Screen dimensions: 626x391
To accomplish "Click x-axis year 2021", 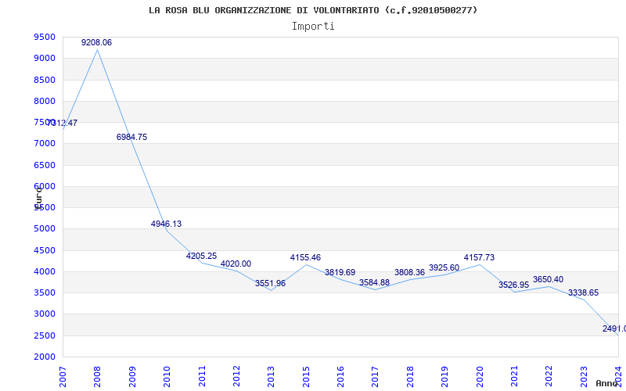I will click(514, 377).
